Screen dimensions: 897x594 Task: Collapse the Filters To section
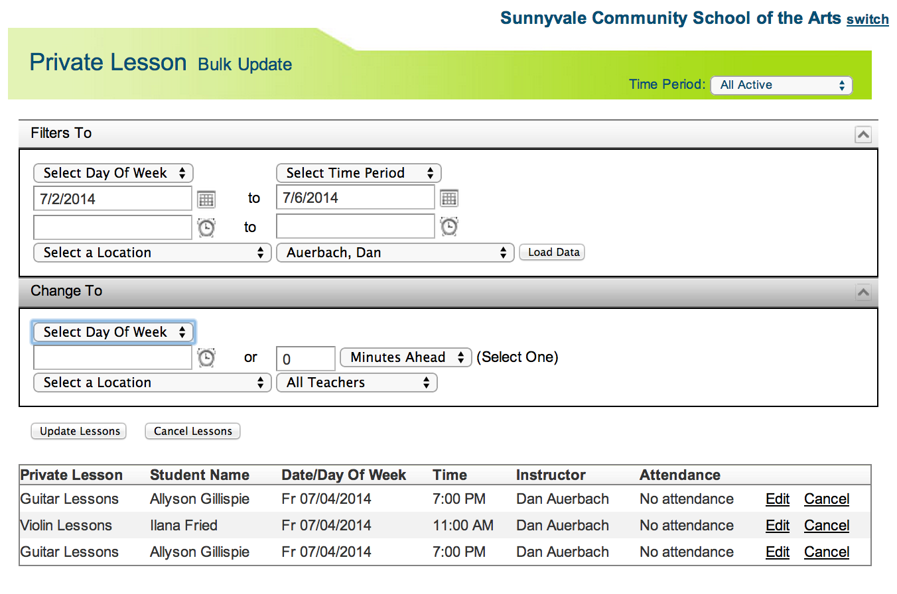(x=862, y=135)
